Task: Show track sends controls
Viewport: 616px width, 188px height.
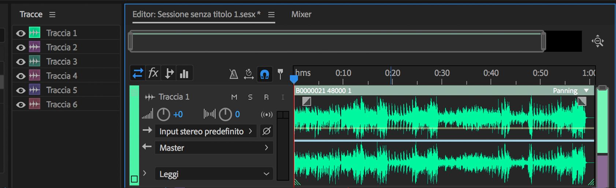Action: point(169,74)
